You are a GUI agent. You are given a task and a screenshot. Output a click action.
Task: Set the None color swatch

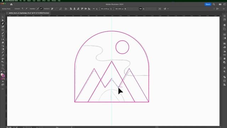pyautogui.click(x=4, y=79)
